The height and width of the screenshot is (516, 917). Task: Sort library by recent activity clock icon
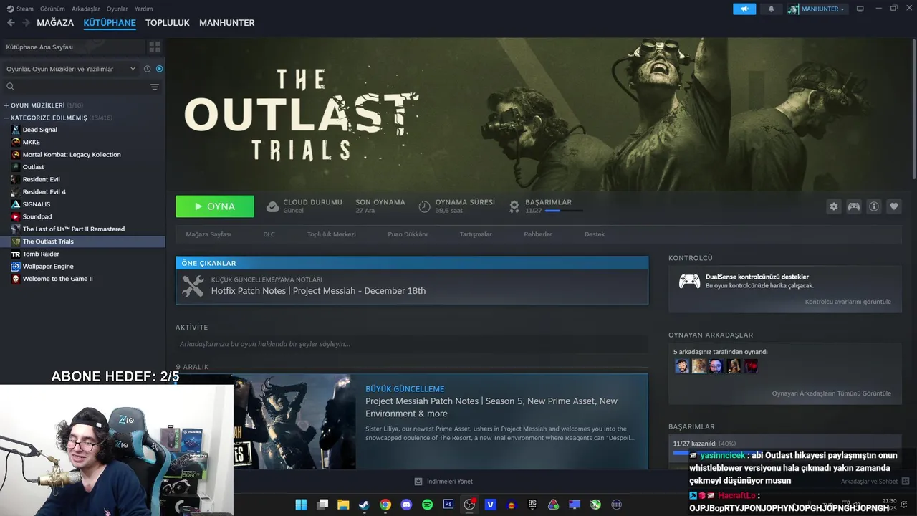click(x=147, y=69)
